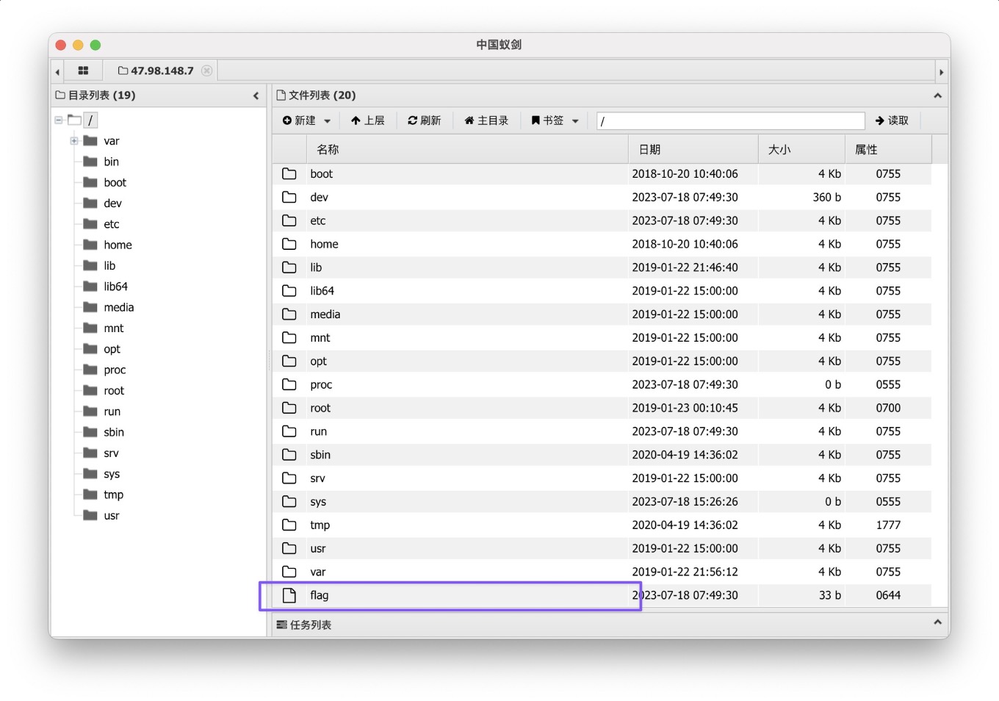Click the mnt folder icon in tree
The height and width of the screenshot is (701, 999).
90,328
